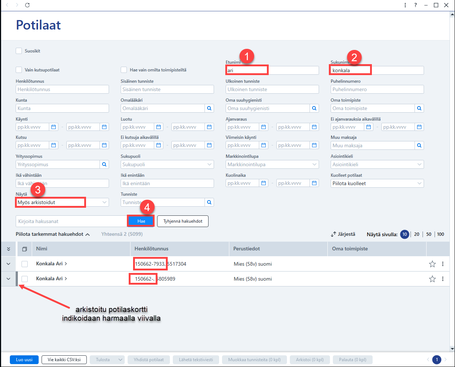The width and height of the screenshot is (455, 367).
Task: Collapse filters via Piilota tarkemmat hakuehdot
Action: click(53, 234)
